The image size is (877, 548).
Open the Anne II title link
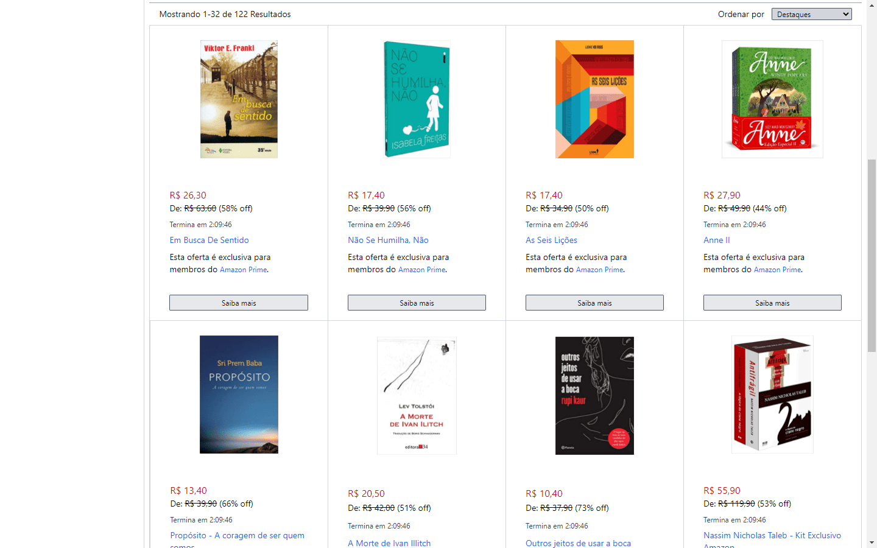coord(716,240)
